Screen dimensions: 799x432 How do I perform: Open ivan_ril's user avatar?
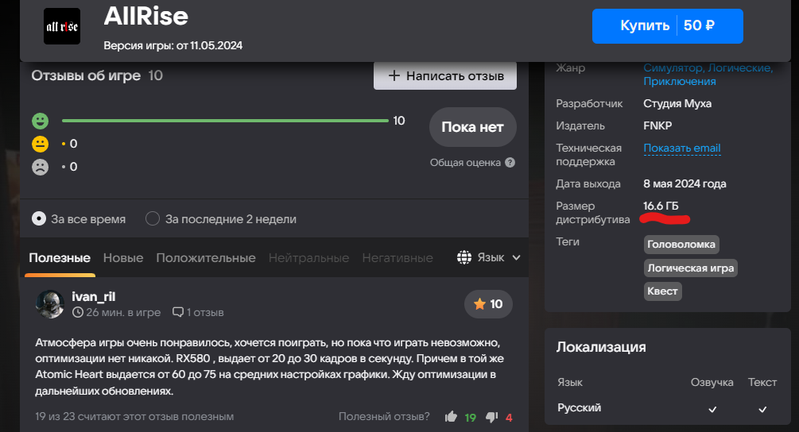(x=50, y=304)
